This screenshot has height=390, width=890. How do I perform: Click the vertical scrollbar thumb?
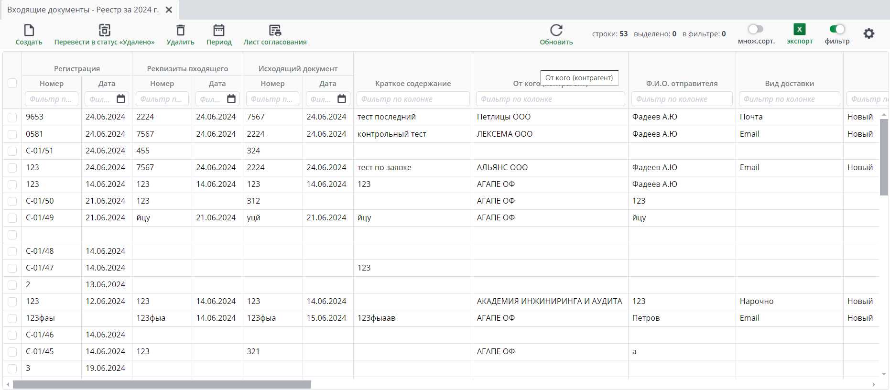[884, 157]
